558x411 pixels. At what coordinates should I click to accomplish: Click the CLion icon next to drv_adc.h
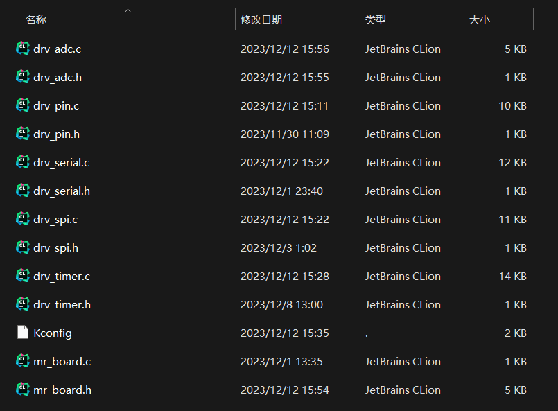point(21,77)
